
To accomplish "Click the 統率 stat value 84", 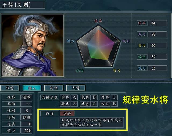I will pos(157,23).
